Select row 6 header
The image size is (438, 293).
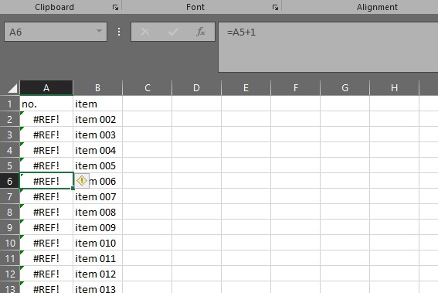(x=9, y=181)
